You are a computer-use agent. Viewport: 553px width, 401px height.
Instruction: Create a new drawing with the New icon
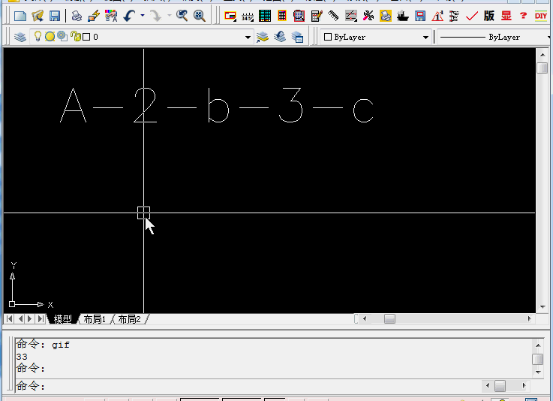click(x=20, y=16)
